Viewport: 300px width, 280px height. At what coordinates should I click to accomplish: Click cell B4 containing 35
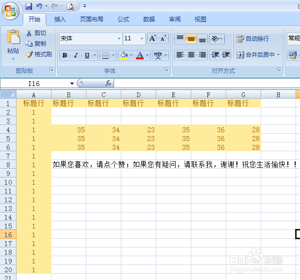click(x=69, y=130)
